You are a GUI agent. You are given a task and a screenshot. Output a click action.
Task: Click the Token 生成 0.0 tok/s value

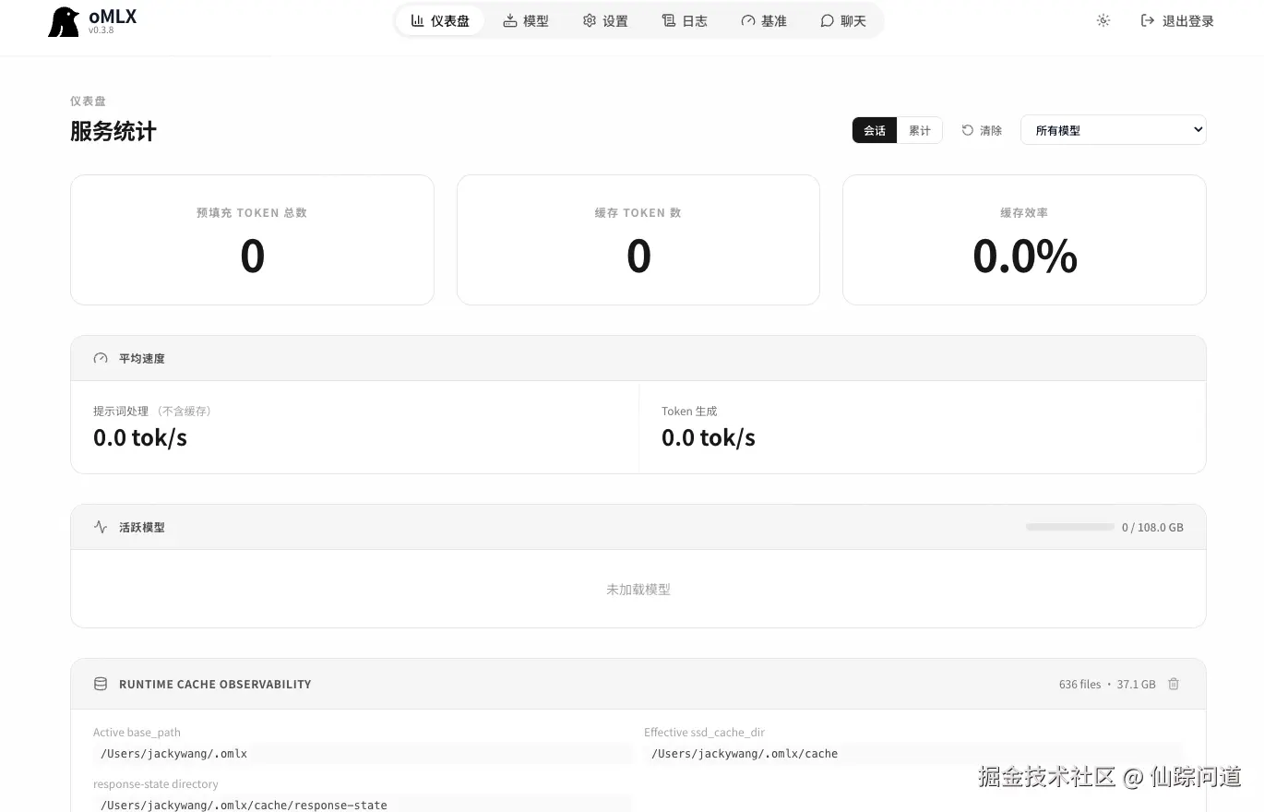pyautogui.click(x=709, y=437)
